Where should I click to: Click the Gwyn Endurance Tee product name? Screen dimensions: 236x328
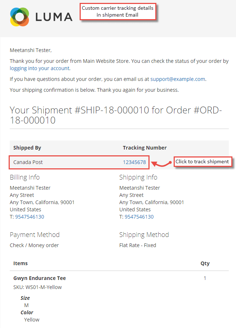(x=40, y=278)
